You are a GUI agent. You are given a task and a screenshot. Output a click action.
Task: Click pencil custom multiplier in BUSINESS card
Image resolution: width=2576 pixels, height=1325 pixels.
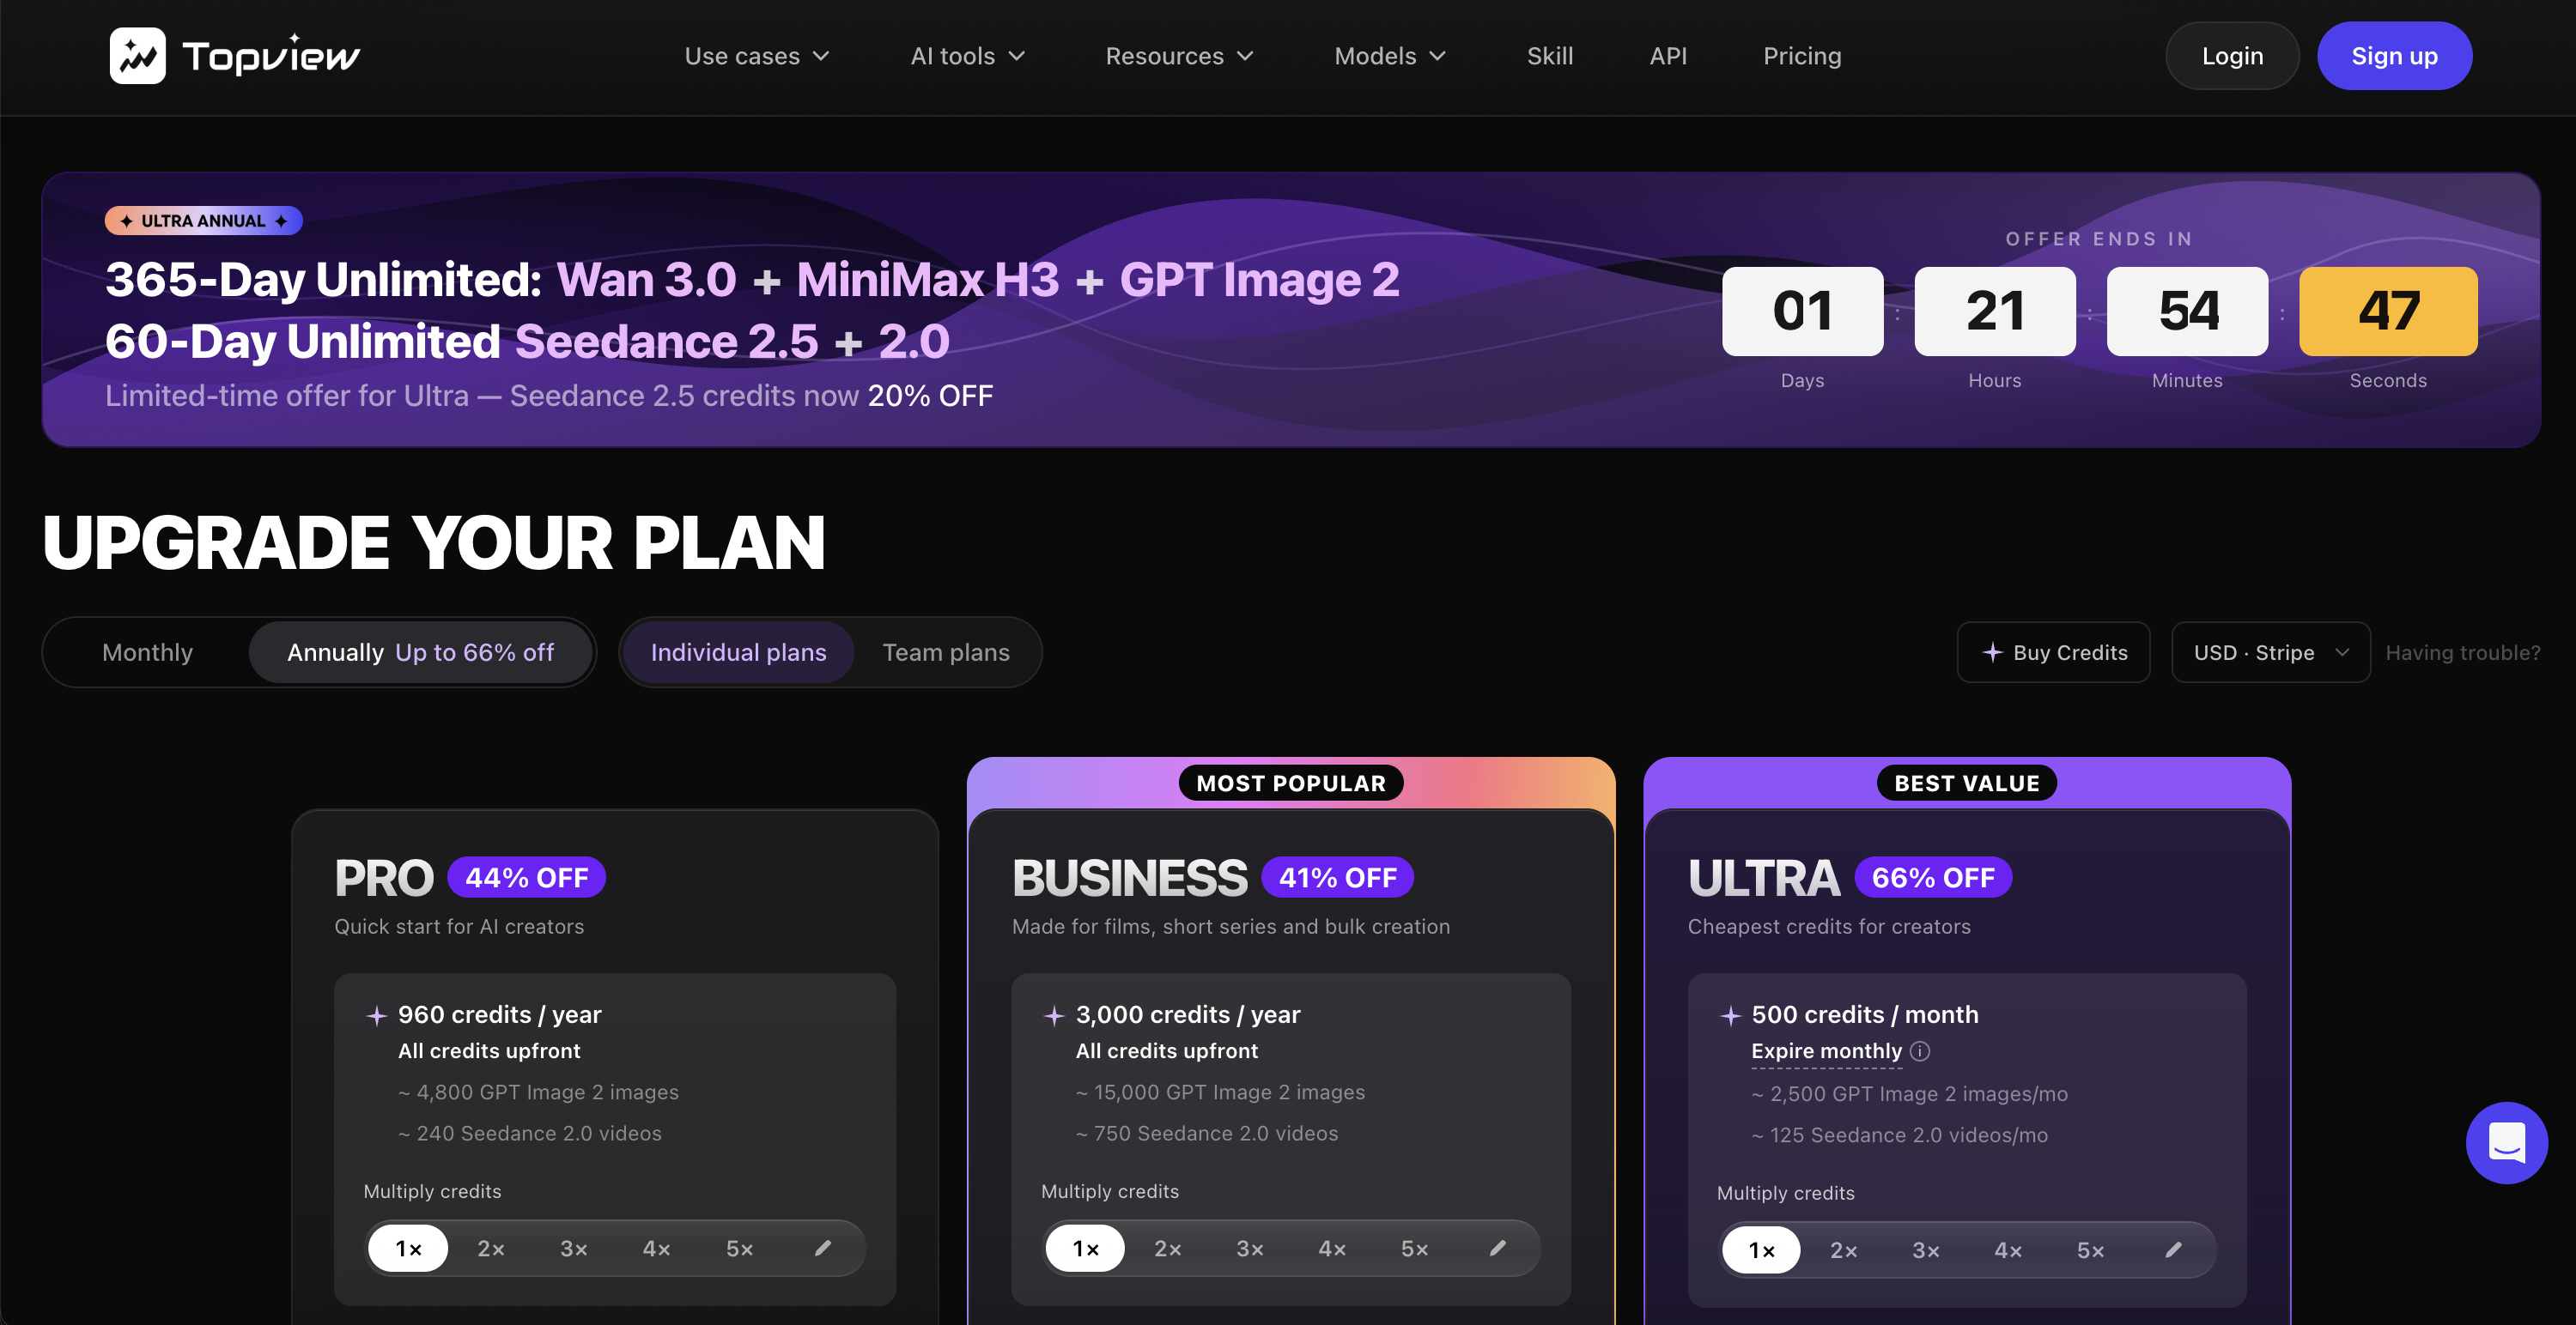(x=1498, y=1248)
